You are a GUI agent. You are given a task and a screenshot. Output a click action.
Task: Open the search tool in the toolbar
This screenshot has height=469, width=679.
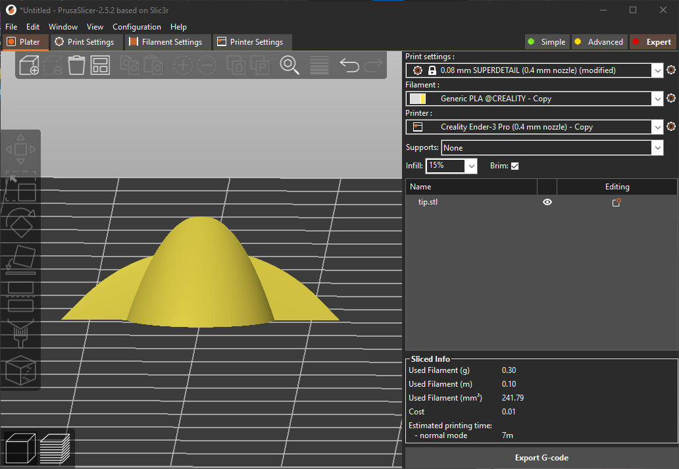289,66
